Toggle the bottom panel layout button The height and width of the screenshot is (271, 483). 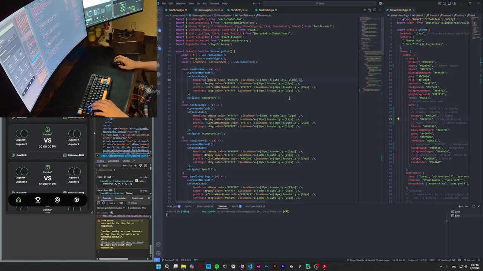coord(449,3)
